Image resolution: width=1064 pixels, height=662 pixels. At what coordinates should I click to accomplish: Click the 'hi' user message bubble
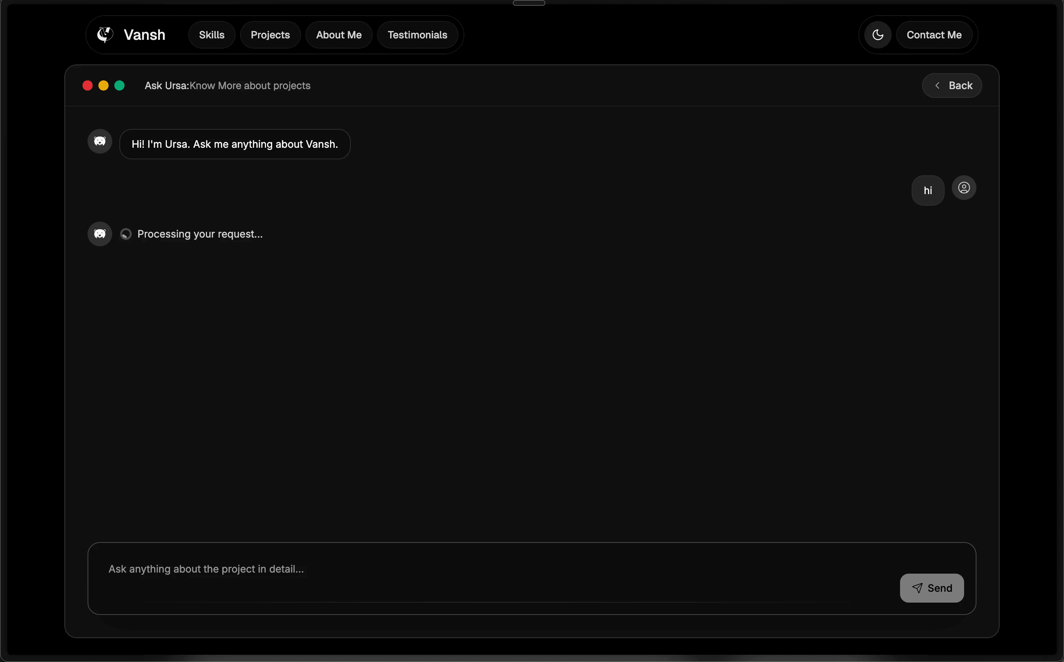tap(928, 190)
